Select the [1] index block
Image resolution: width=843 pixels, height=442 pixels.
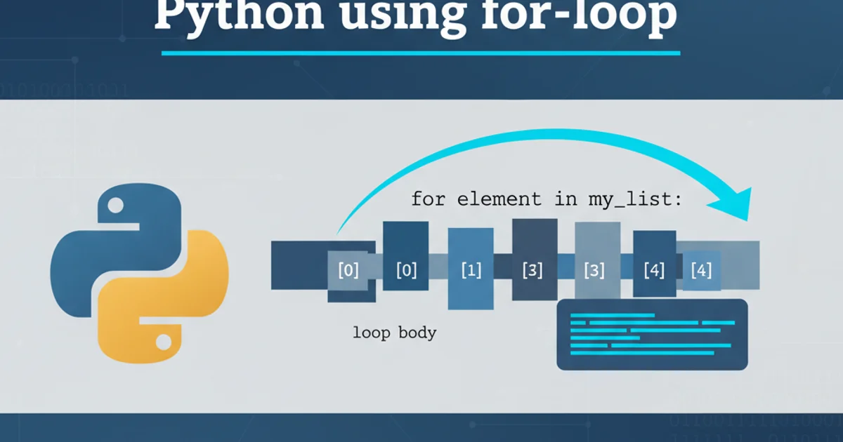pos(470,269)
